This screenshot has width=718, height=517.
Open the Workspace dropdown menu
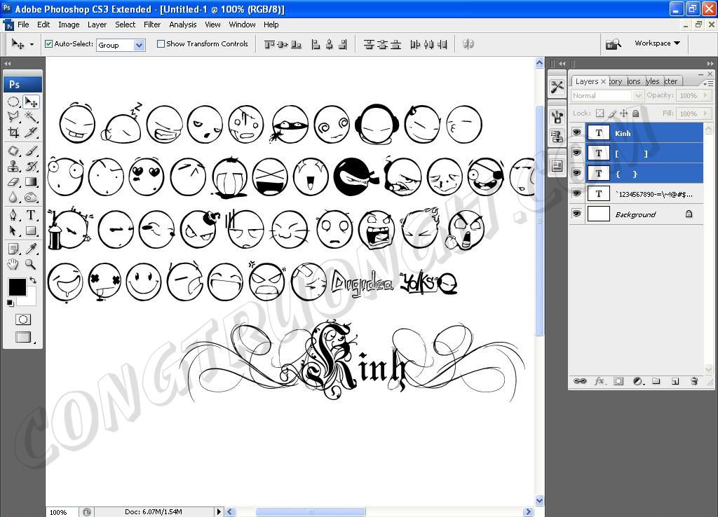(657, 43)
